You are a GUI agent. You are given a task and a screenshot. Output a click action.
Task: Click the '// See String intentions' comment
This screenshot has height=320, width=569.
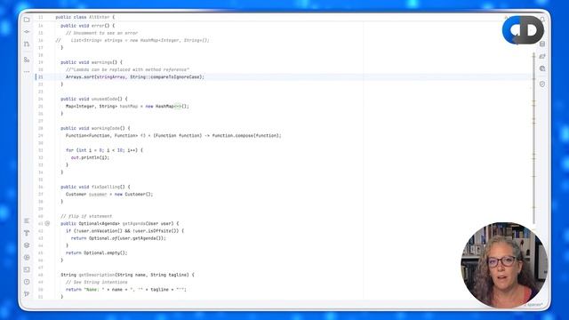[97, 283]
